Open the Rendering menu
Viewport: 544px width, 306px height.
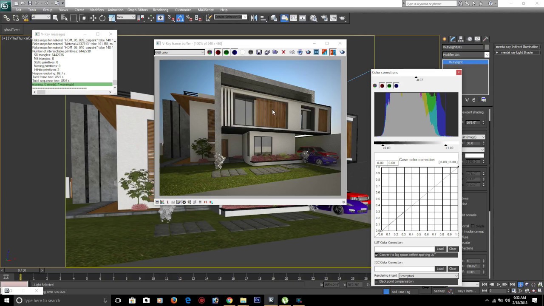coord(161,10)
